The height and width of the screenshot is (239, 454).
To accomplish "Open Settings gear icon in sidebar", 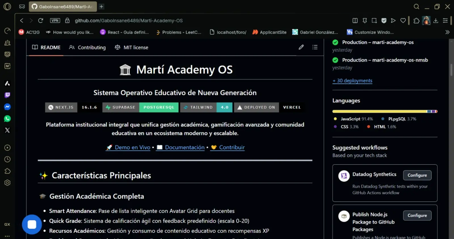I will (x=7, y=183).
